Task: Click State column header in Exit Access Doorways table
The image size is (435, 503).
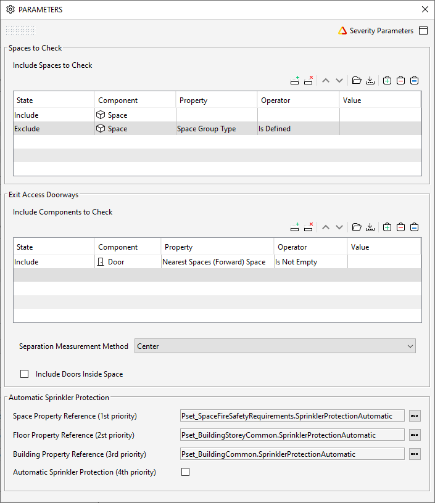Action: [x=53, y=247]
